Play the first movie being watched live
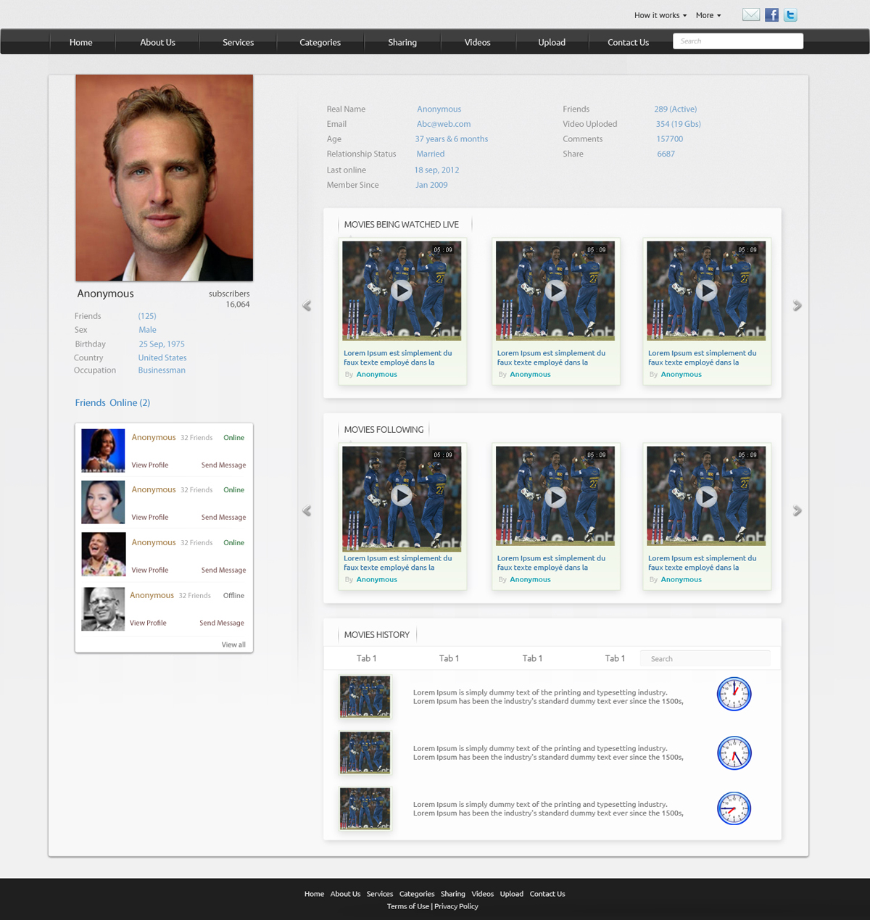The height and width of the screenshot is (920, 870). [x=402, y=291]
